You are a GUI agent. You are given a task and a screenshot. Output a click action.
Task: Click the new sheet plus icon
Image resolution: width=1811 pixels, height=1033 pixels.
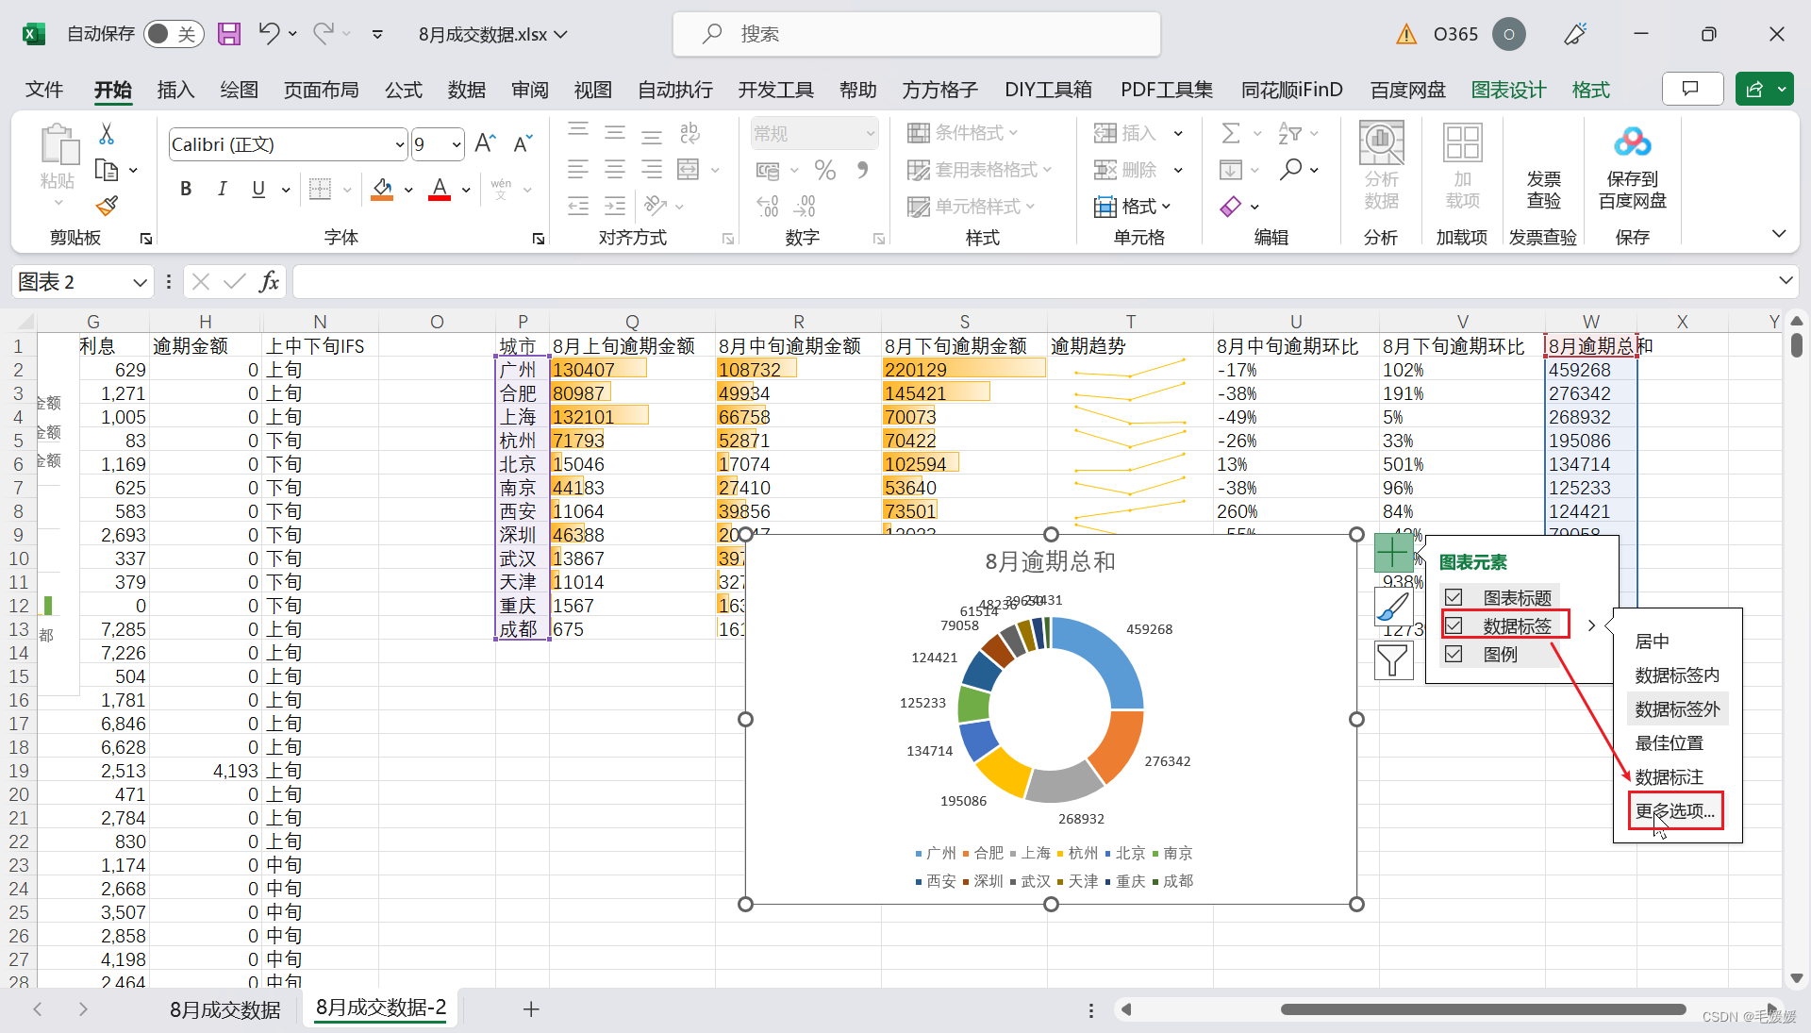point(531,1009)
